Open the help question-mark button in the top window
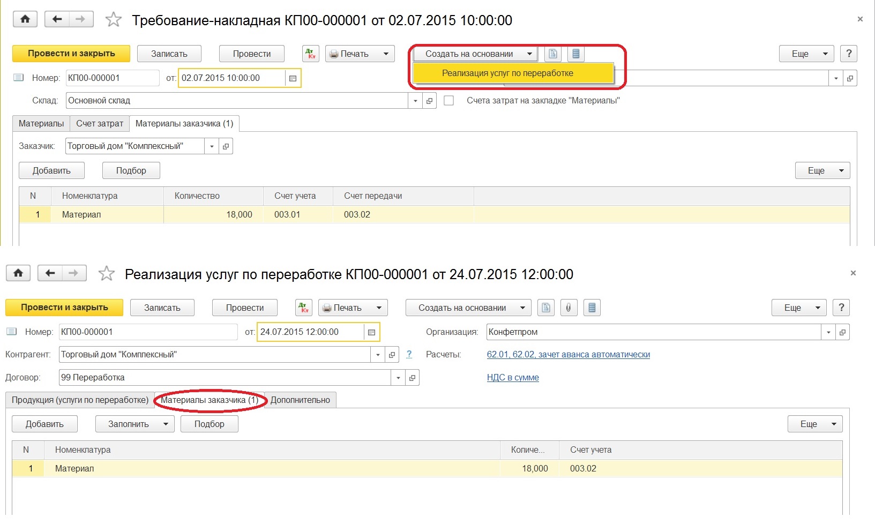Screen dimensions: 875x524 click(848, 54)
